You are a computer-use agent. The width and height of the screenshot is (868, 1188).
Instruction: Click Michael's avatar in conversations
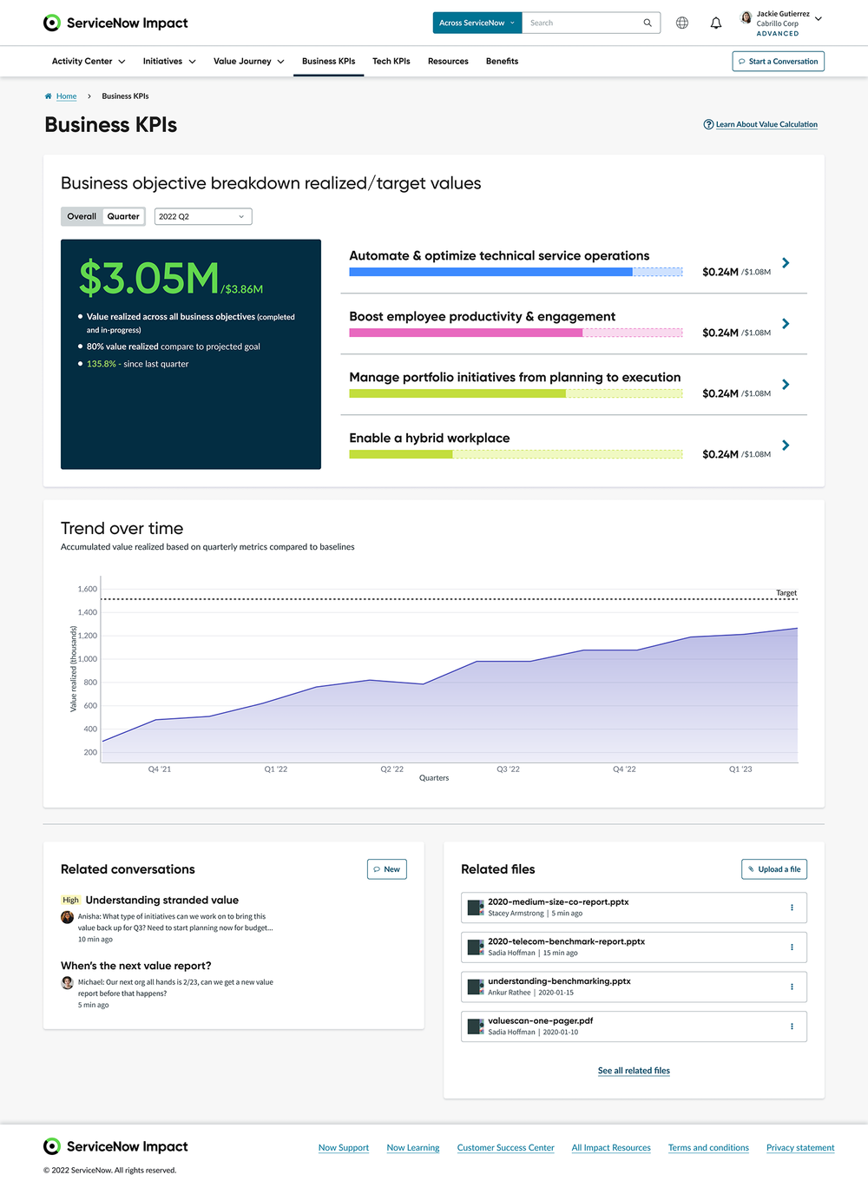click(67, 983)
